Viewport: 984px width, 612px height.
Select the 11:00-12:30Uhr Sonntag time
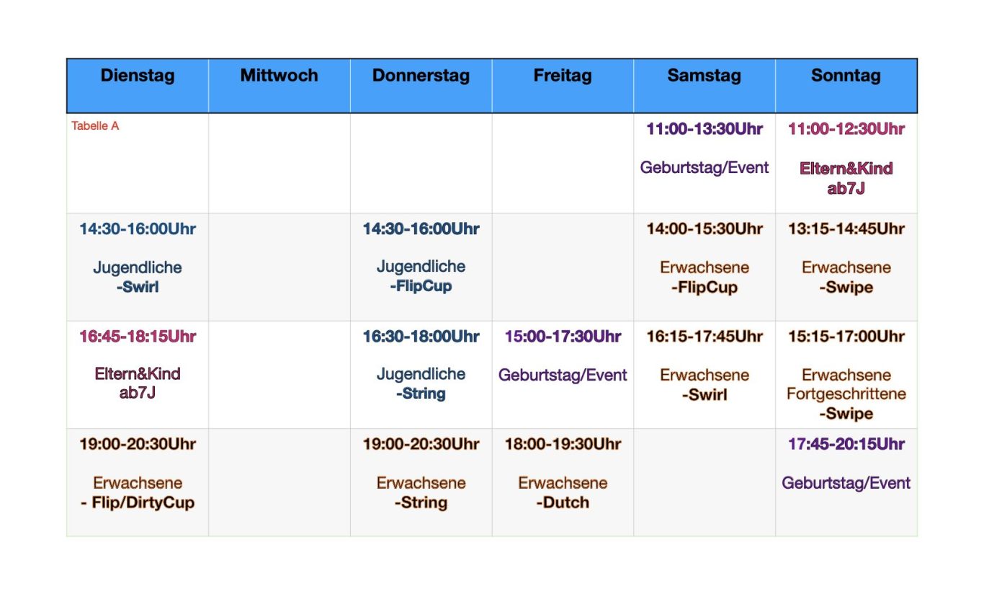pos(846,130)
